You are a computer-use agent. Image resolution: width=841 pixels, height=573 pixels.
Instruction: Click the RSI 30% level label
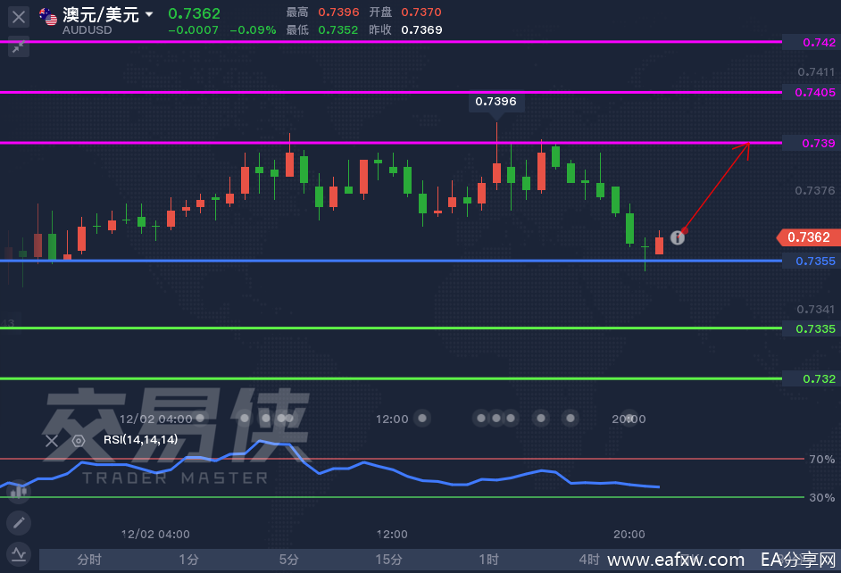[x=822, y=497]
